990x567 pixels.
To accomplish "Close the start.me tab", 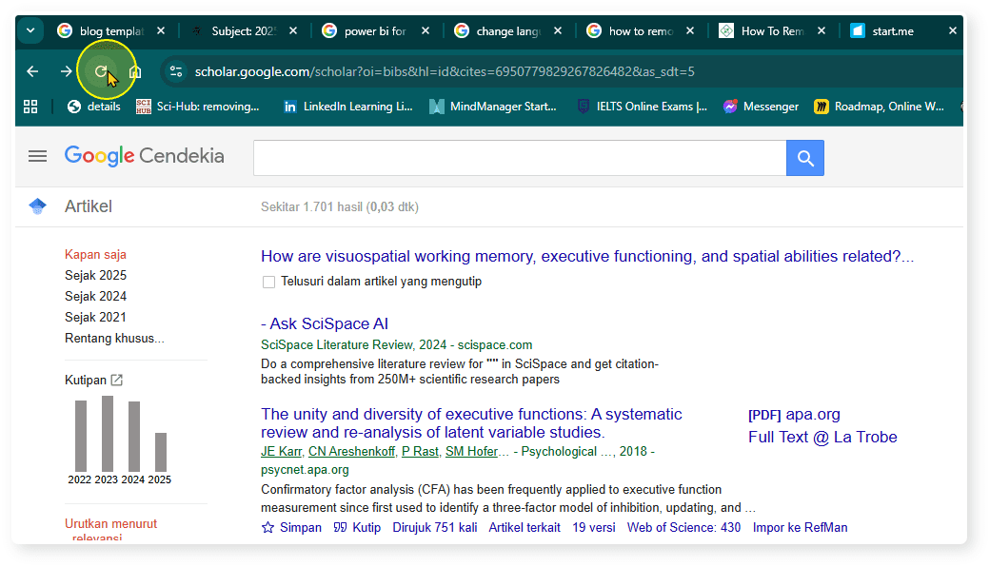I will (953, 30).
